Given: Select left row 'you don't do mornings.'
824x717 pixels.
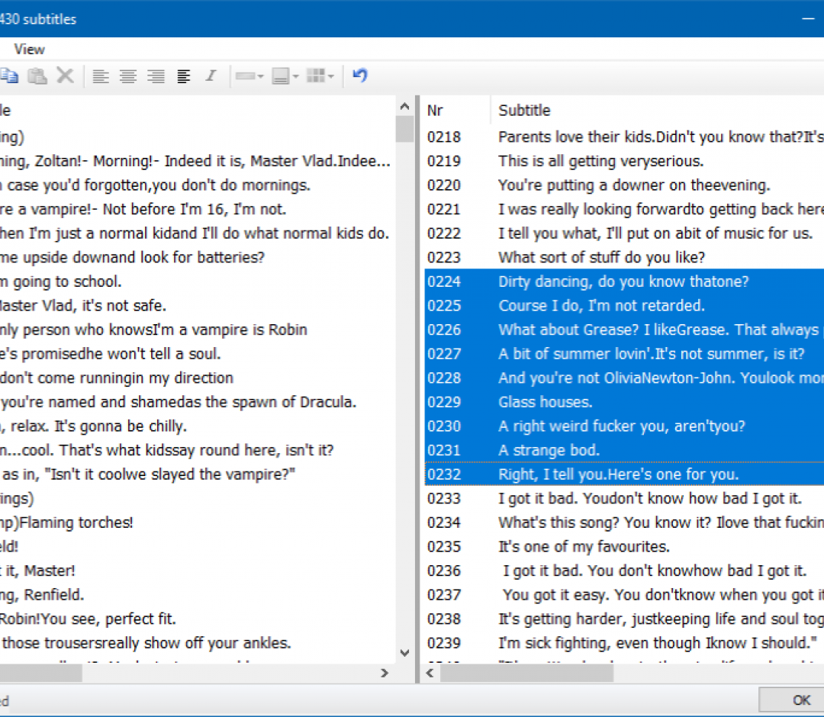Looking at the screenshot, I should [x=198, y=185].
